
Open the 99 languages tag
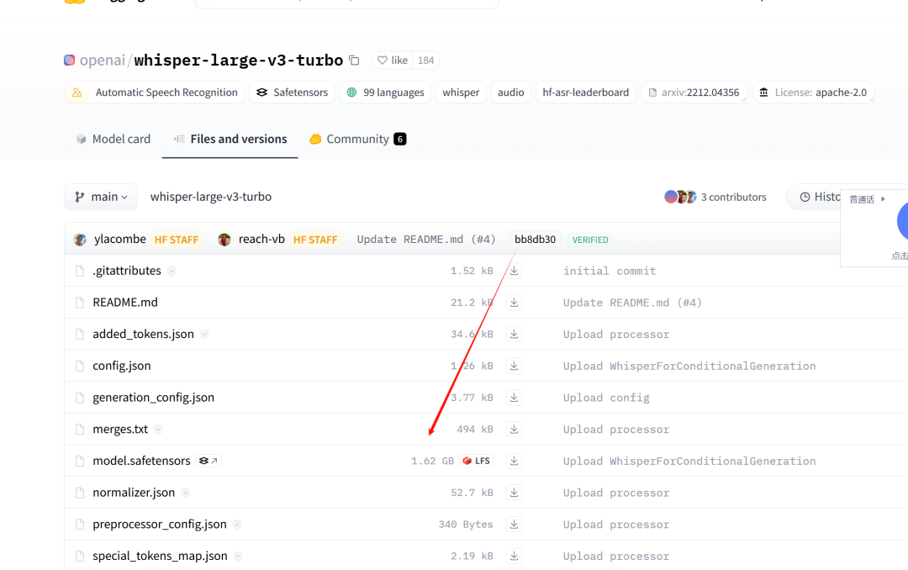tap(385, 92)
